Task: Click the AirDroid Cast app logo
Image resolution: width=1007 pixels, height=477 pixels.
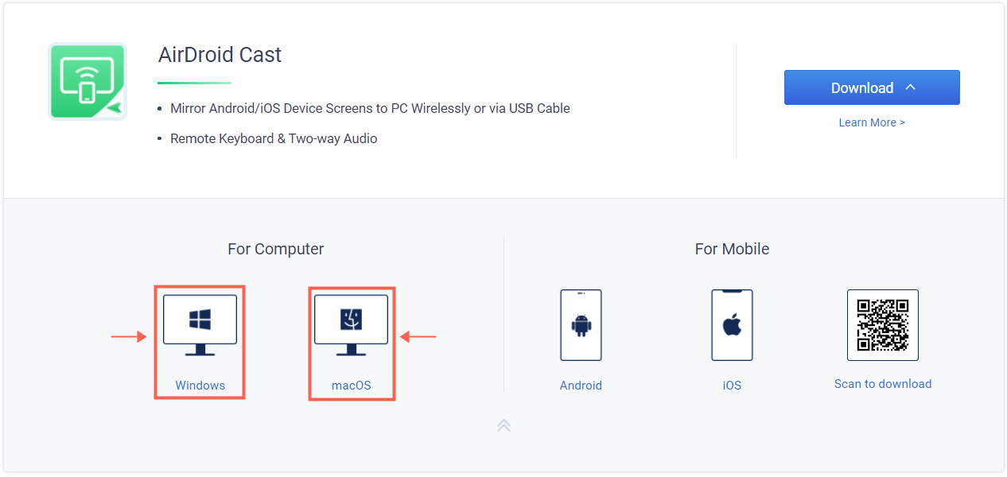Action: 87,81
